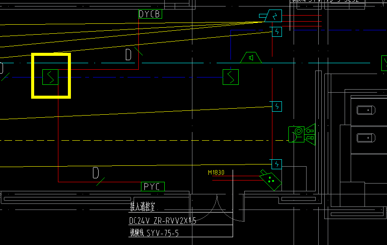Click the tilted green box with four dots
Screen dimensions: 387x245
[271, 180]
